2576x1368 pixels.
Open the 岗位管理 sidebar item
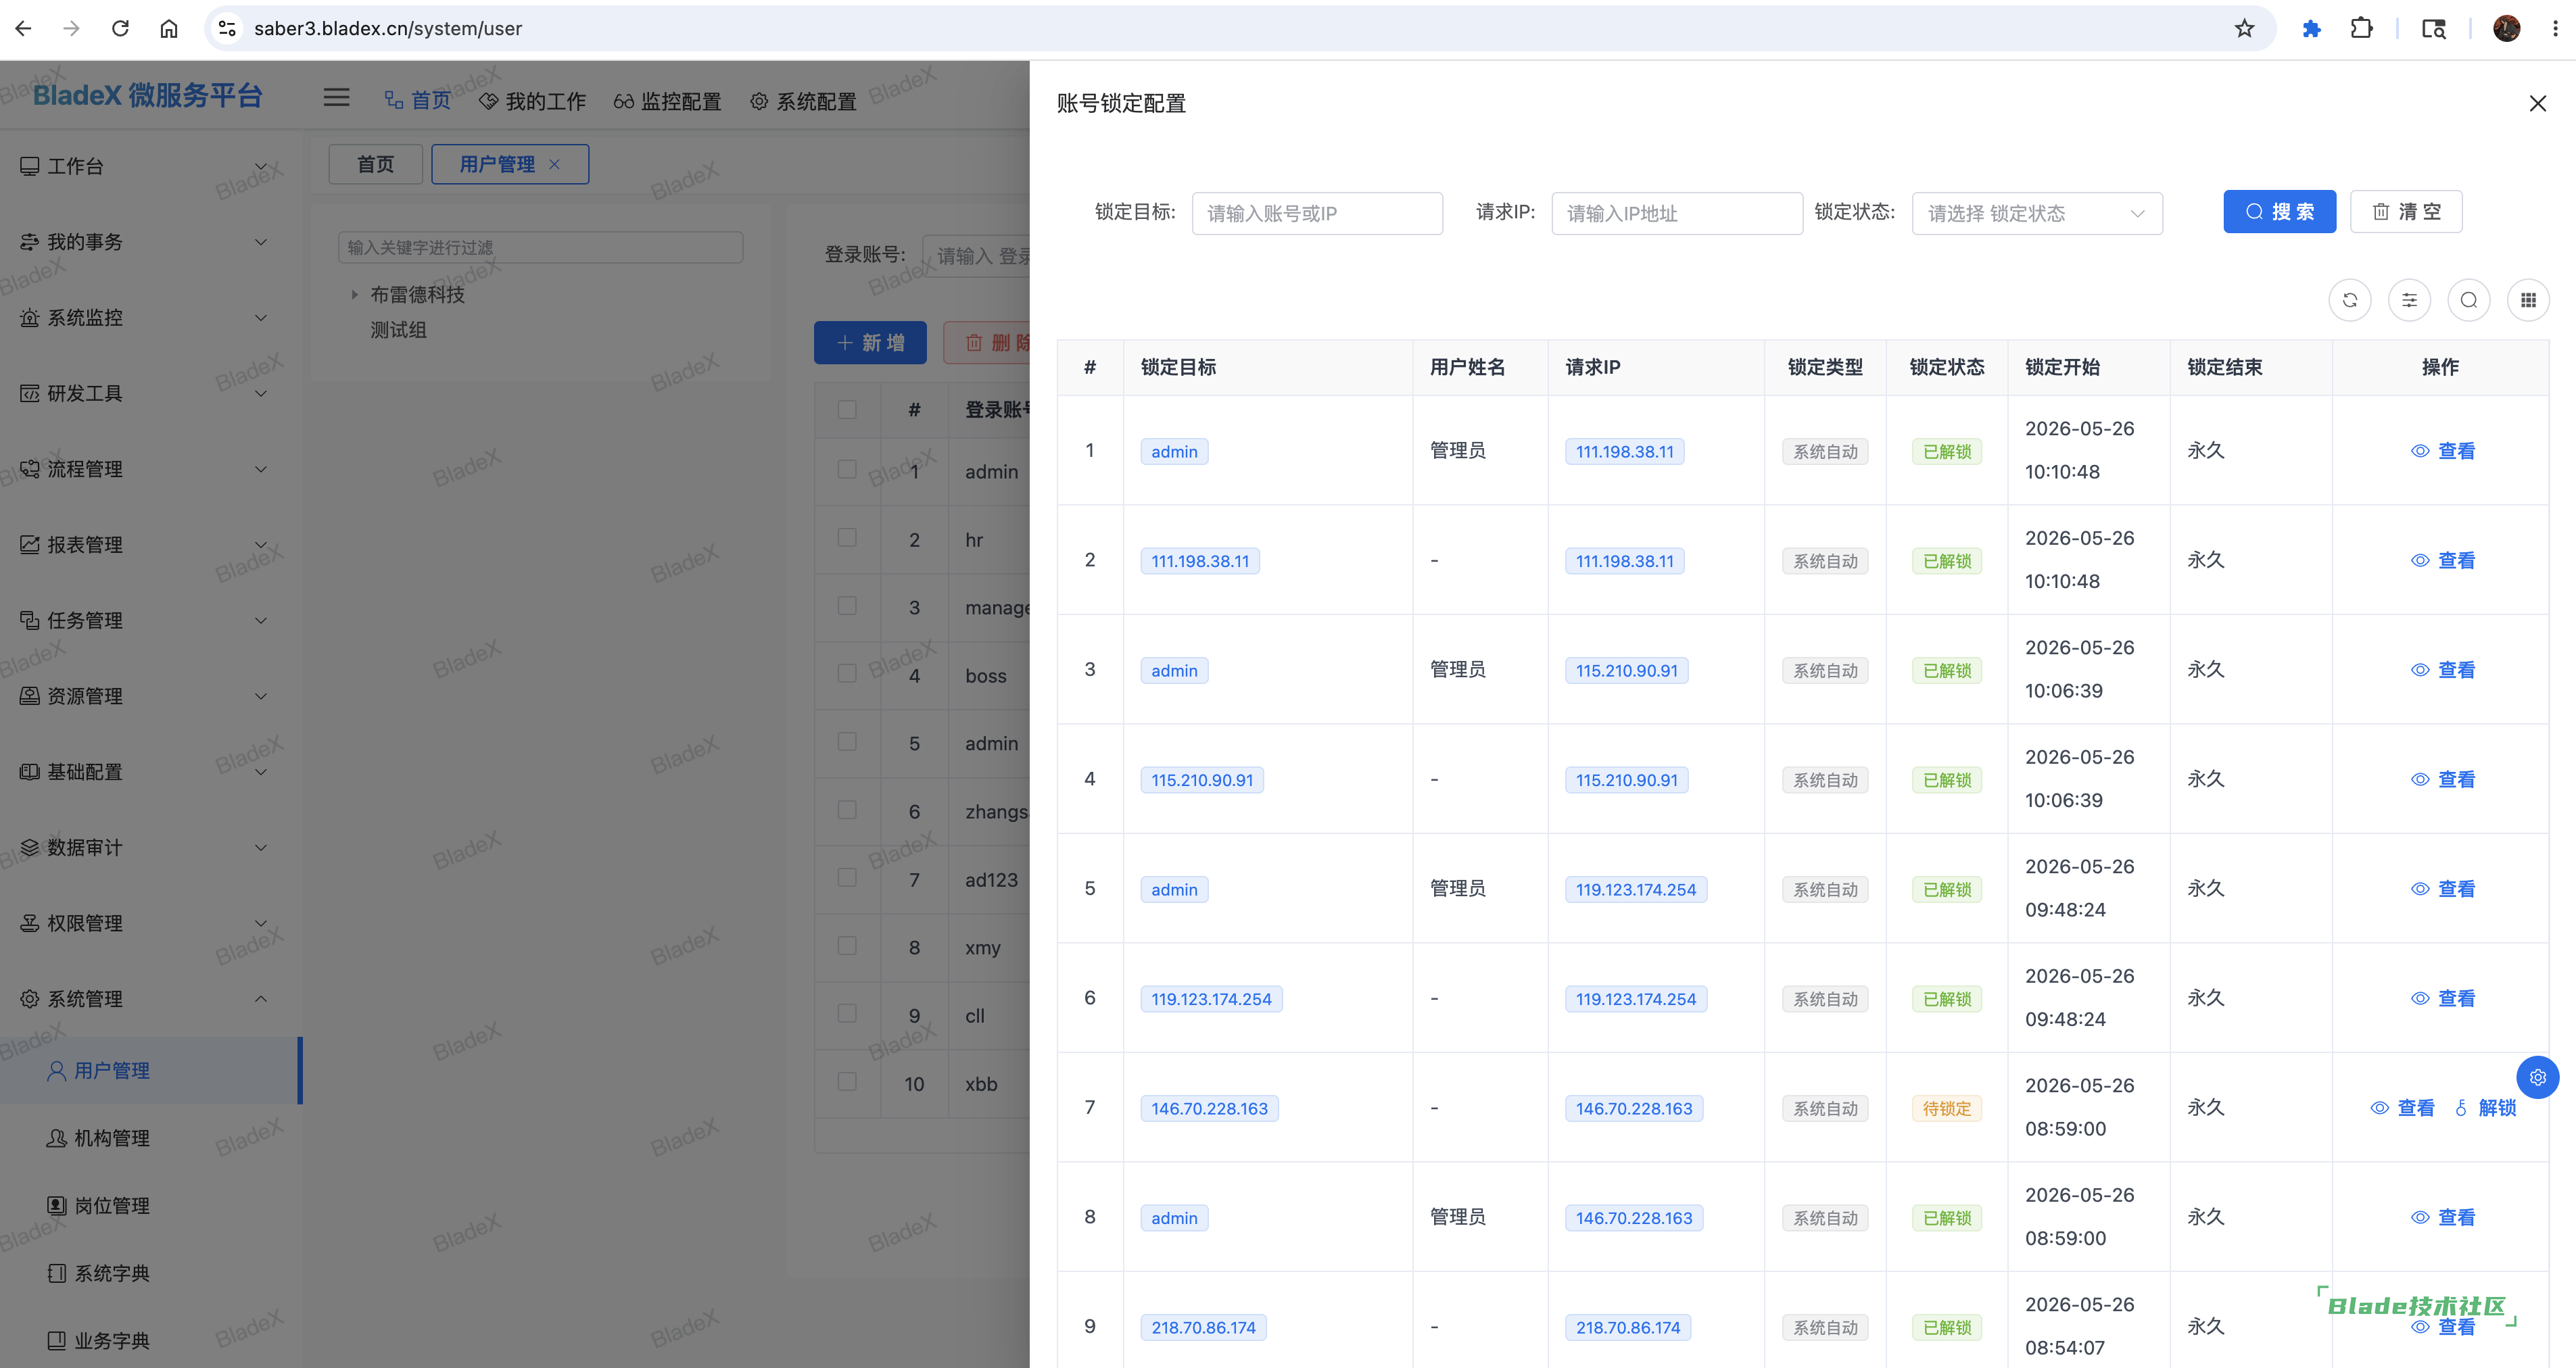pyautogui.click(x=150, y=1205)
